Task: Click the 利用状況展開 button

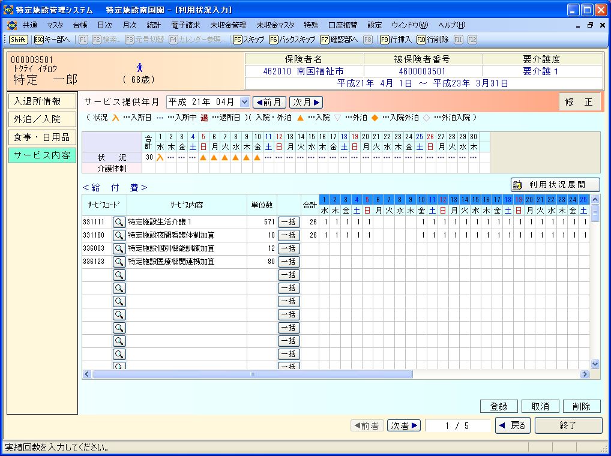Action: pyautogui.click(x=555, y=185)
